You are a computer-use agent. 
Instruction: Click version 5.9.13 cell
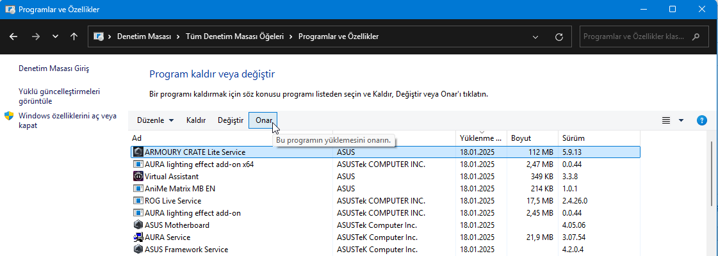pyautogui.click(x=573, y=152)
